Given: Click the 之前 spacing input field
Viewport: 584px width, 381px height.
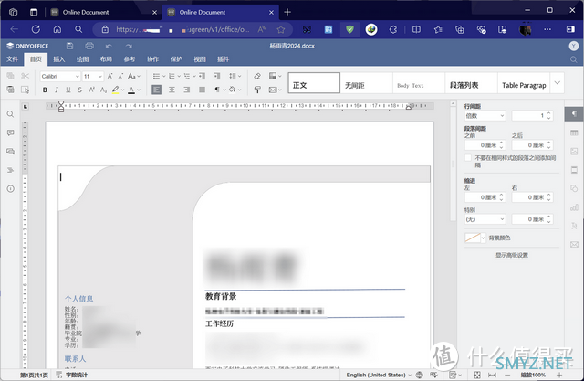Looking at the screenshot, I should [x=485, y=145].
